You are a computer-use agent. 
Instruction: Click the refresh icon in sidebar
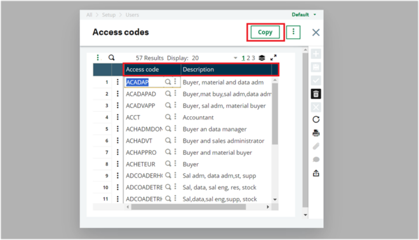316,119
